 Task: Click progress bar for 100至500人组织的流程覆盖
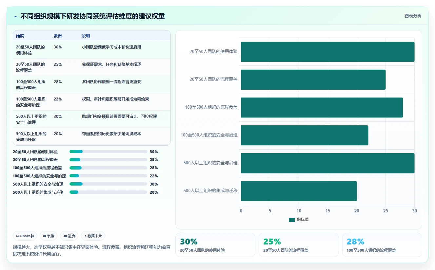[108, 168]
